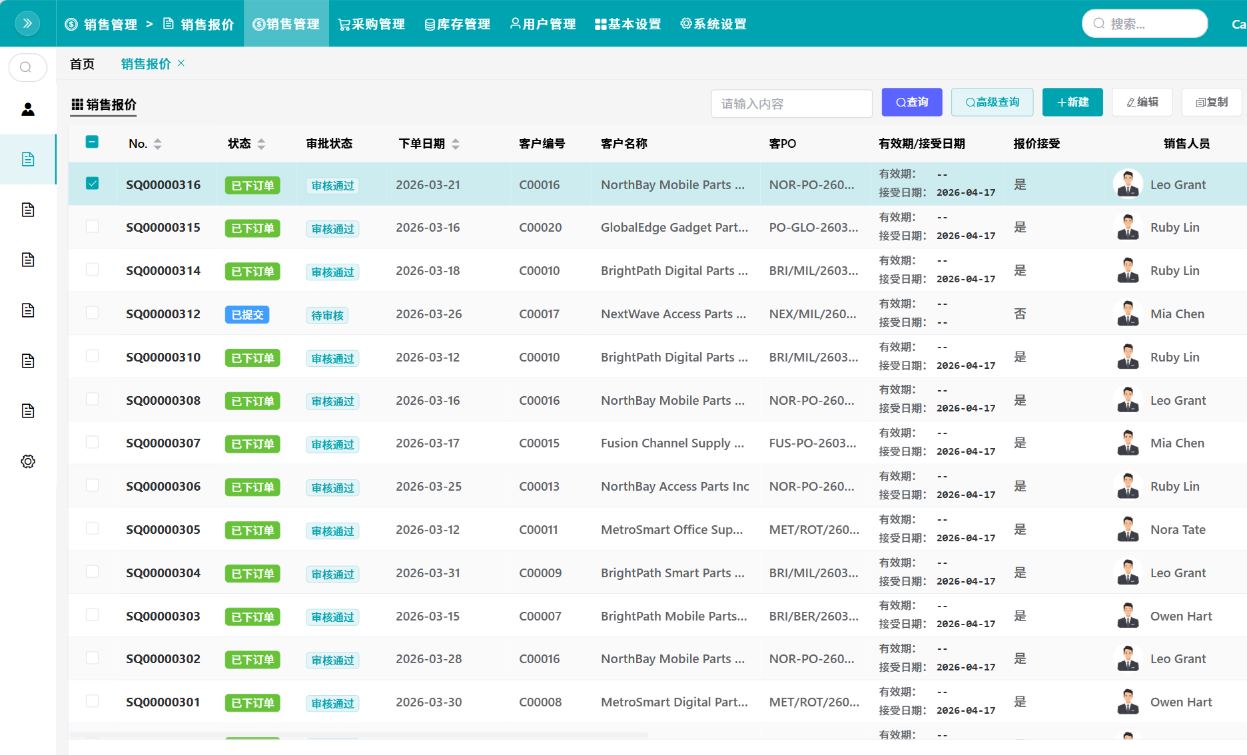The image size is (1247, 755).
Task: Expand the sidebar with double-chevron icon
Action: pyautogui.click(x=27, y=23)
